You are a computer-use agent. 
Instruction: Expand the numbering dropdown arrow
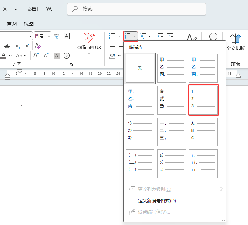[135, 36]
